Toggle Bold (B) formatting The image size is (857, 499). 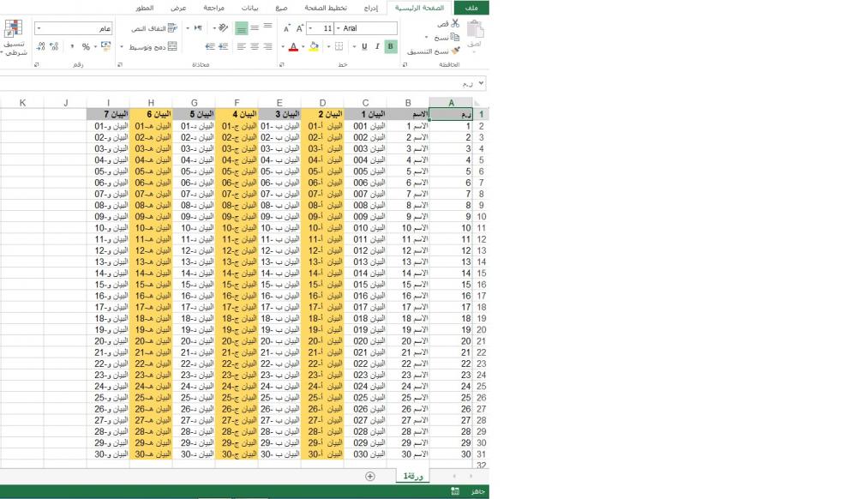(390, 46)
